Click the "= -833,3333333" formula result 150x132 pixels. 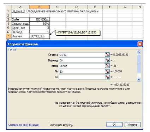coord(120,85)
